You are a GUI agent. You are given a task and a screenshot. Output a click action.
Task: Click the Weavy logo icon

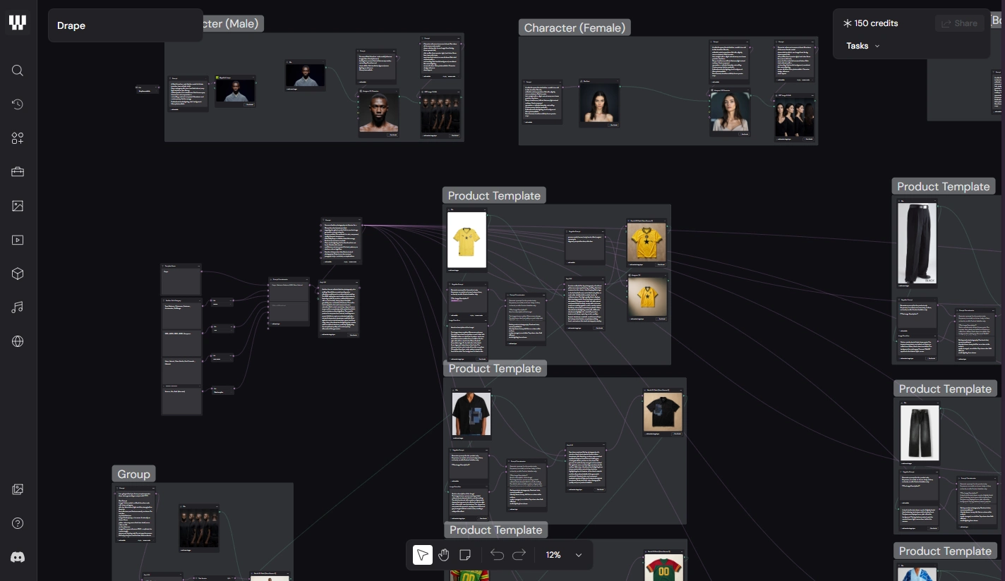click(x=18, y=23)
